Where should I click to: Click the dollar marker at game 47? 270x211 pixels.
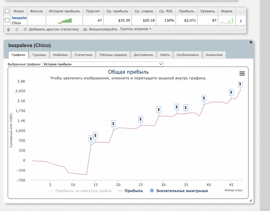(x=240, y=84)
